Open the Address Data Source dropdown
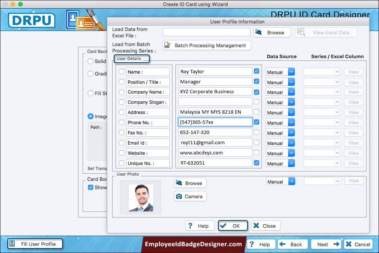379x253 pixels. coord(280,112)
